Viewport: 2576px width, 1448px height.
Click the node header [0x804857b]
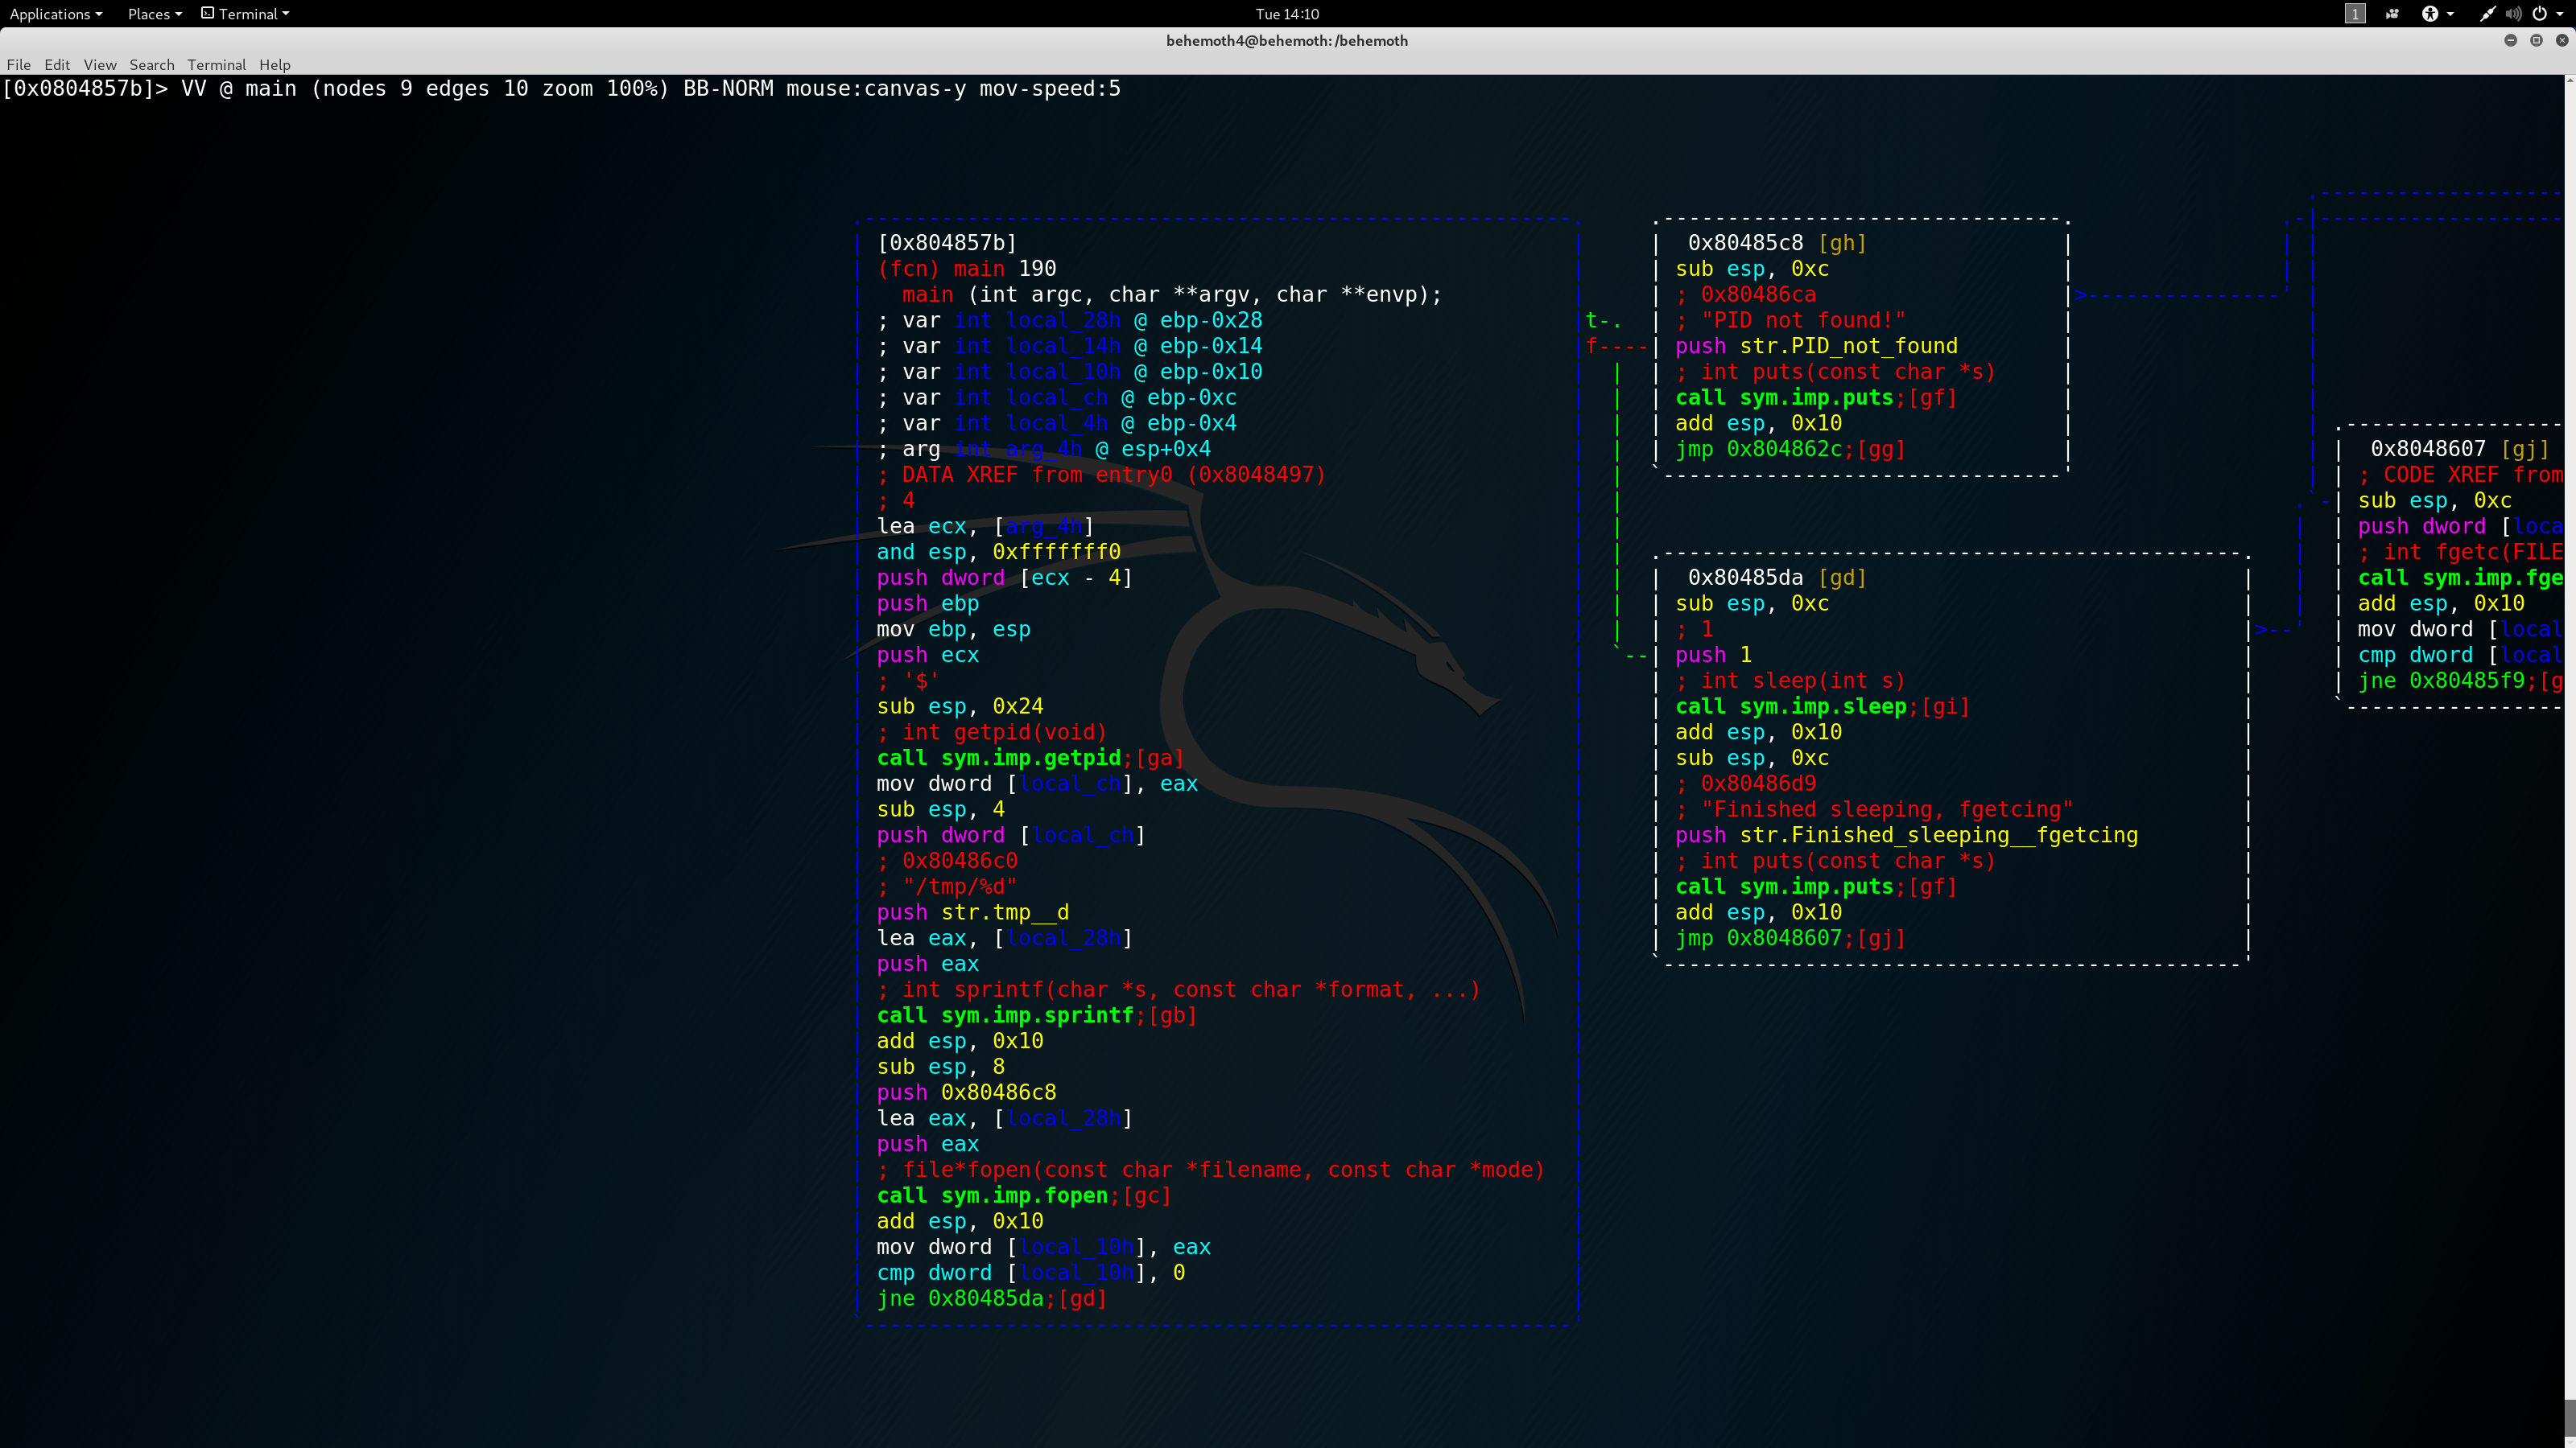(x=947, y=243)
